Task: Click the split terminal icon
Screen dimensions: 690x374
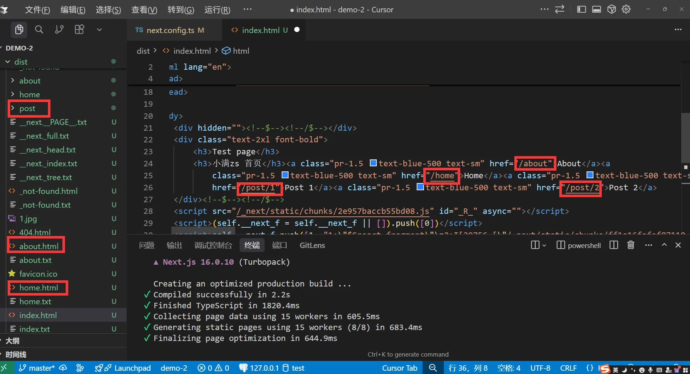Action: click(x=614, y=245)
